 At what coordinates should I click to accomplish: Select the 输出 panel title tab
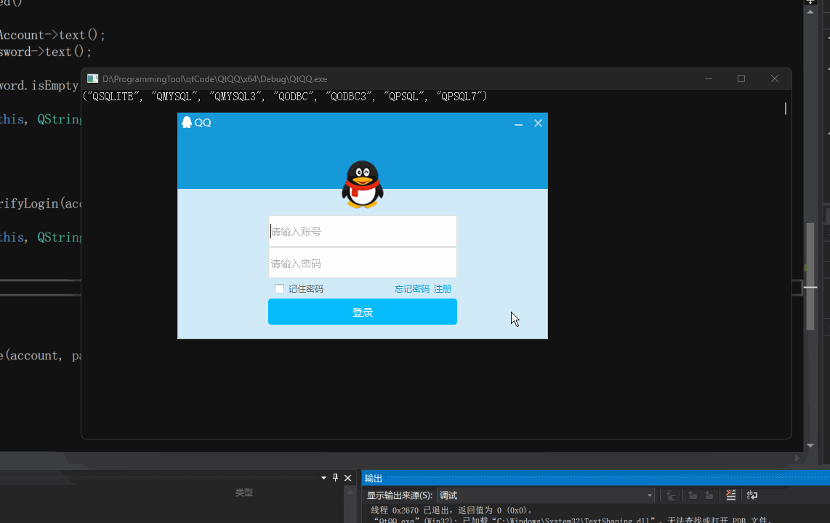(373, 478)
